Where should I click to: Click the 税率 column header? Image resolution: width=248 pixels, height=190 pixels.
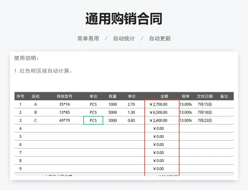(186, 96)
